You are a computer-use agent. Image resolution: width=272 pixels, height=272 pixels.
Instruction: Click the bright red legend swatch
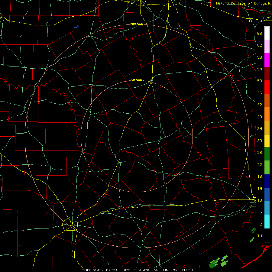tap(267, 87)
